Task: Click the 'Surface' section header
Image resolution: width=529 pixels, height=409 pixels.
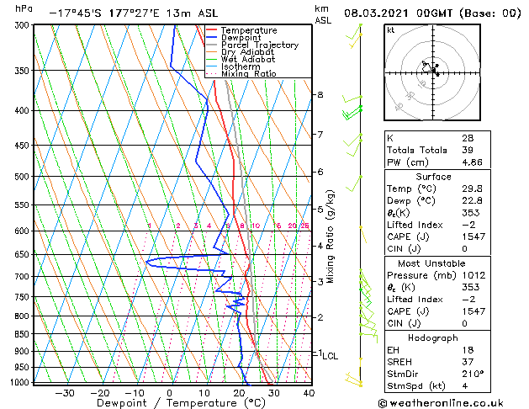Action: [x=433, y=177]
